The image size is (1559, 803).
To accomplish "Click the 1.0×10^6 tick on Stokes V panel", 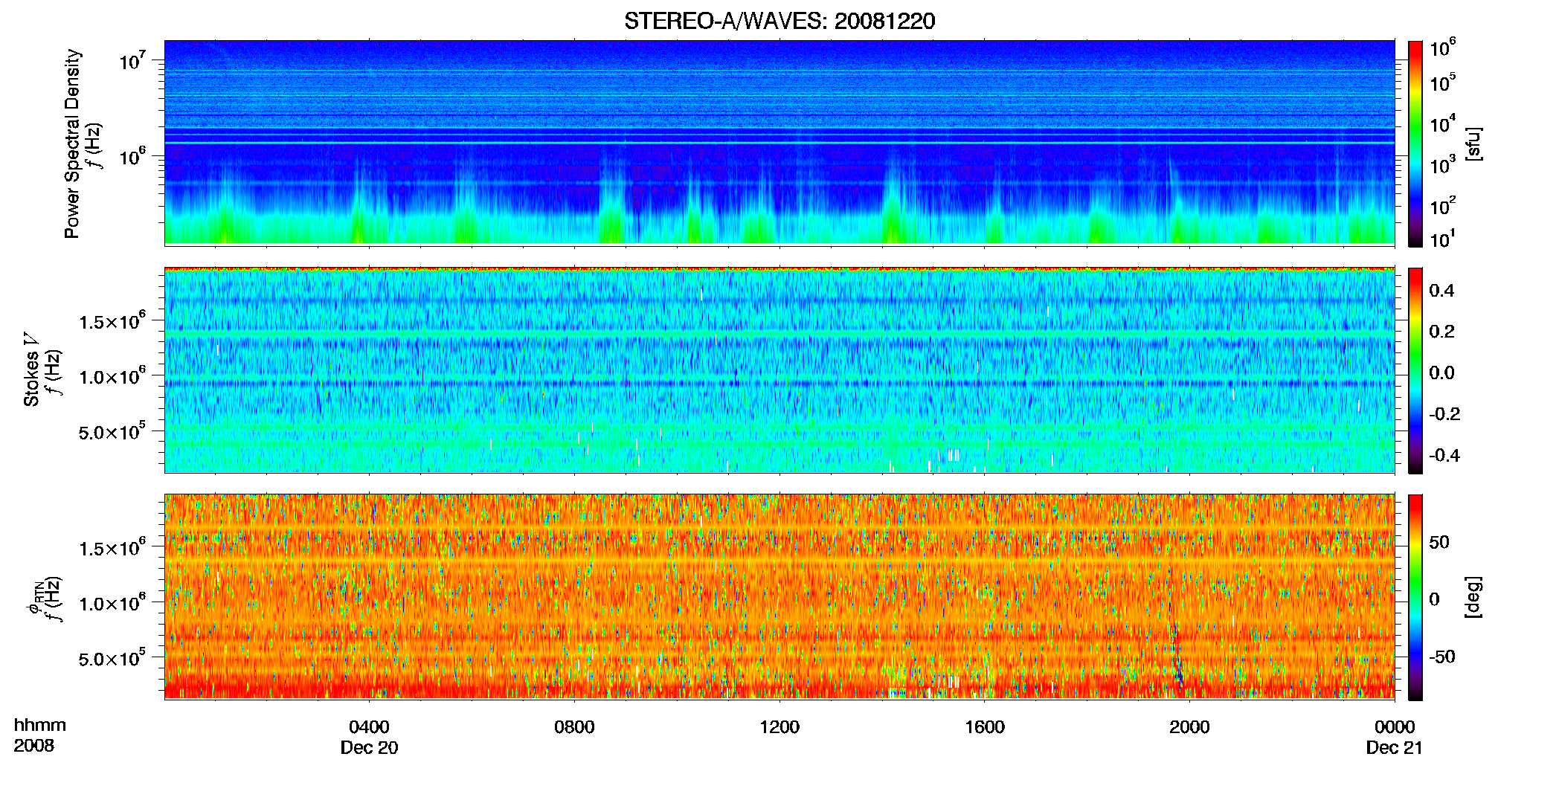I will [112, 376].
